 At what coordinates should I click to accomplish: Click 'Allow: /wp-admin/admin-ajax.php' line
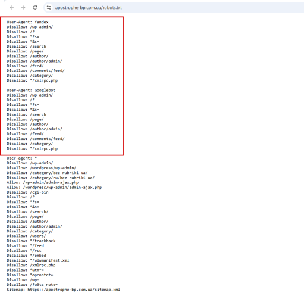click(x=43, y=182)
